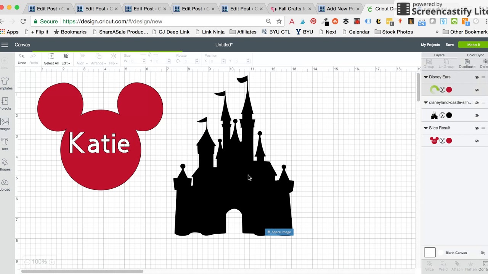The height and width of the screenshot is (274, 488).
Task: Click the Undo arrow icon
Action: pyautogui.click(x=22, y=56)
